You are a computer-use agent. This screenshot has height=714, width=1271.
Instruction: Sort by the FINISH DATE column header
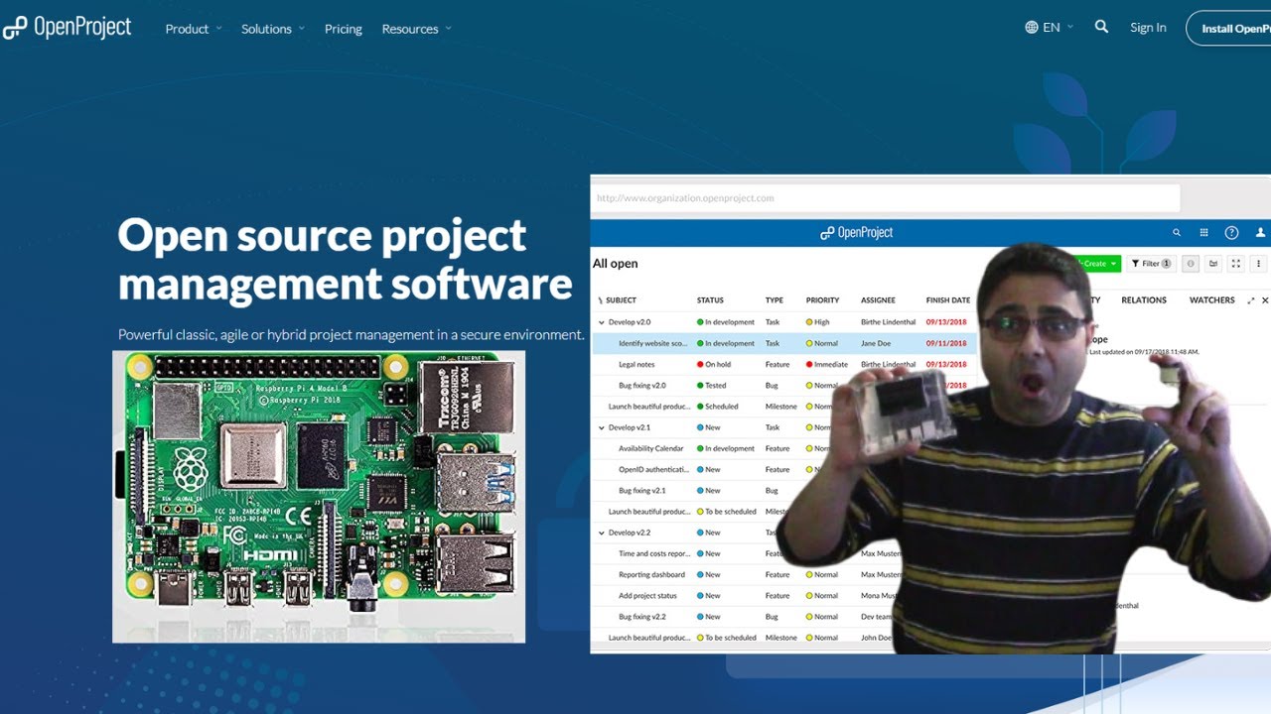[x=948, y=300]
